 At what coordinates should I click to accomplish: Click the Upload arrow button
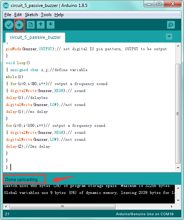(19, 25)
